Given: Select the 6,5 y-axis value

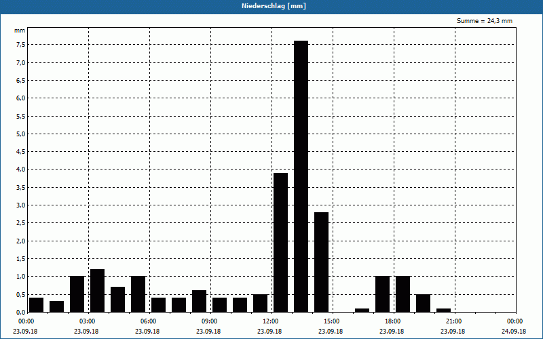Looking at the screenshot, I should point(20,80).
